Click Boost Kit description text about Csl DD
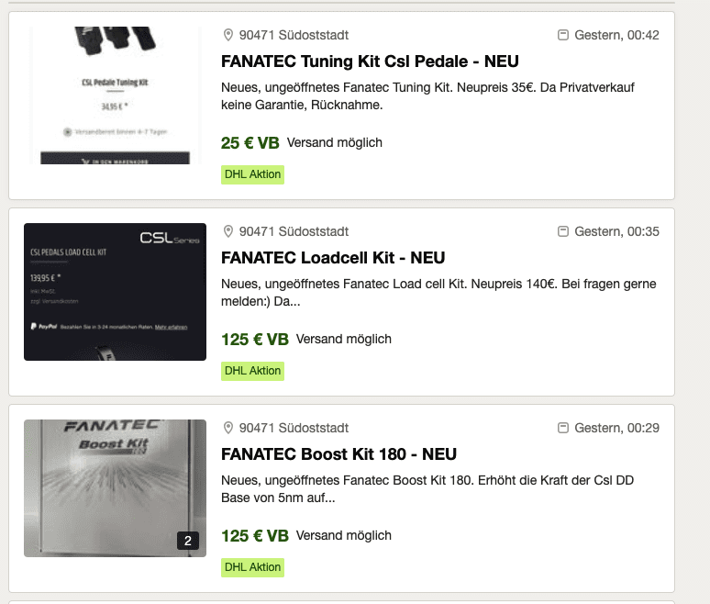The image size is (710, 604). pyautogui.click(x=427, y=489)
